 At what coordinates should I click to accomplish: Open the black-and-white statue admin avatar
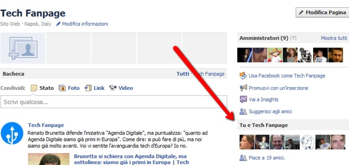[x=305, y=55]
